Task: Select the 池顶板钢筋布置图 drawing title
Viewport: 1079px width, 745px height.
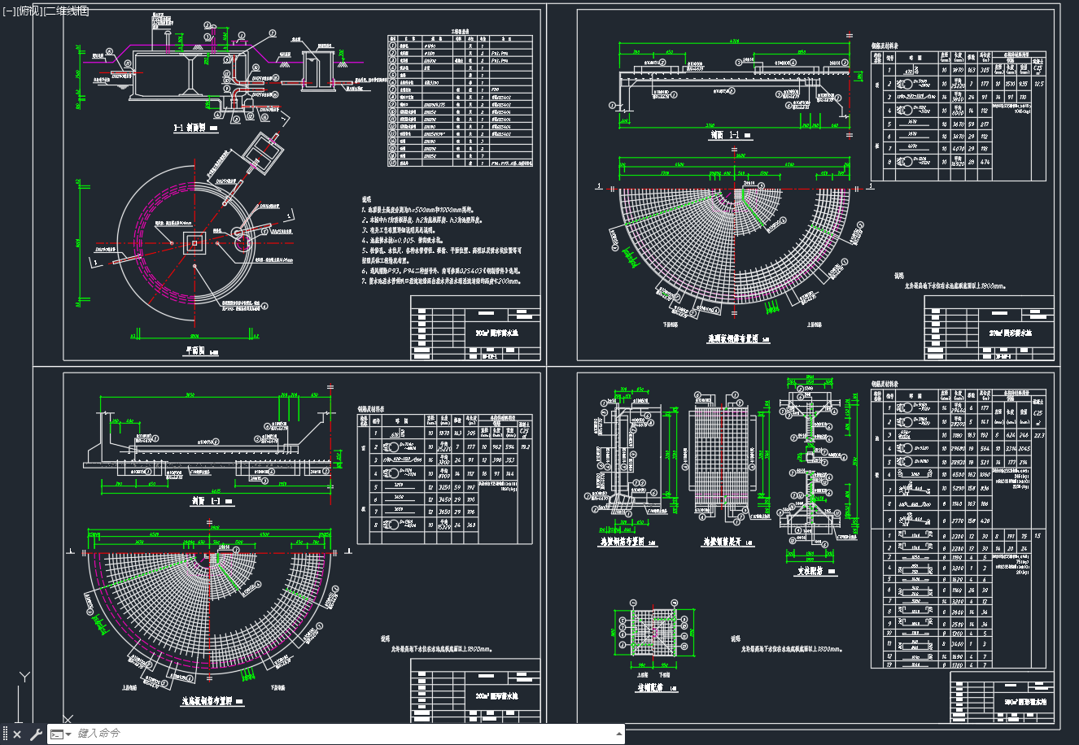Action: tap(732, 340)
